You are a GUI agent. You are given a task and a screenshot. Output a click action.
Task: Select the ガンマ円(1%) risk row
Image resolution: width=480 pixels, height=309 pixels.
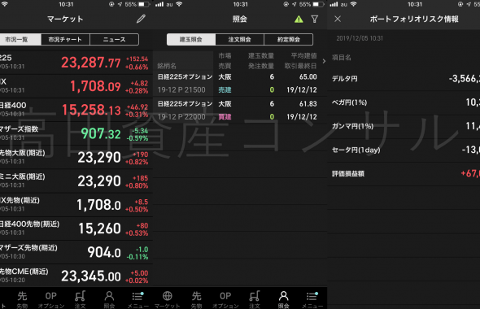(x=404, y=126)
